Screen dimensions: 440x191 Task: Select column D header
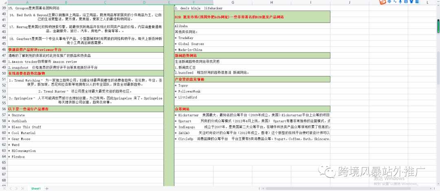pos(144,2)
